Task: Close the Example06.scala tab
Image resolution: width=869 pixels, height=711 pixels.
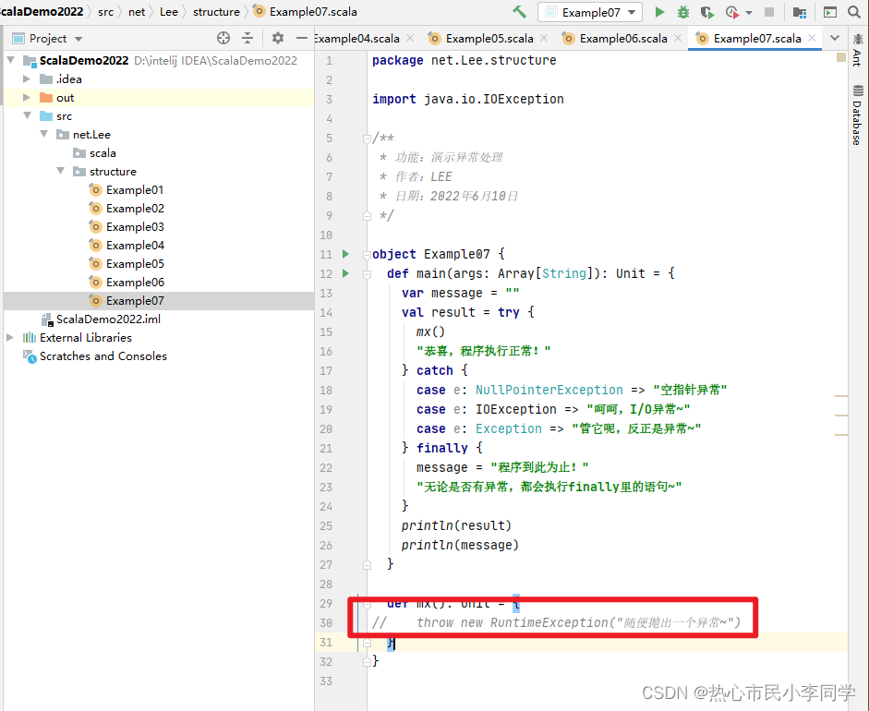Action: click(678, 38)
